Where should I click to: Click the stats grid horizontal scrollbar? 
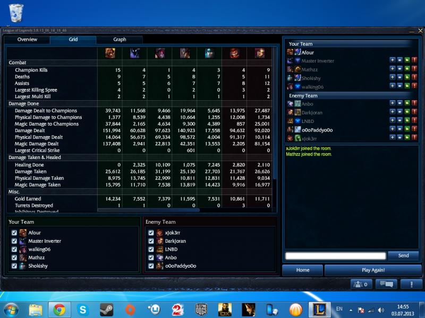click(148, 210)
